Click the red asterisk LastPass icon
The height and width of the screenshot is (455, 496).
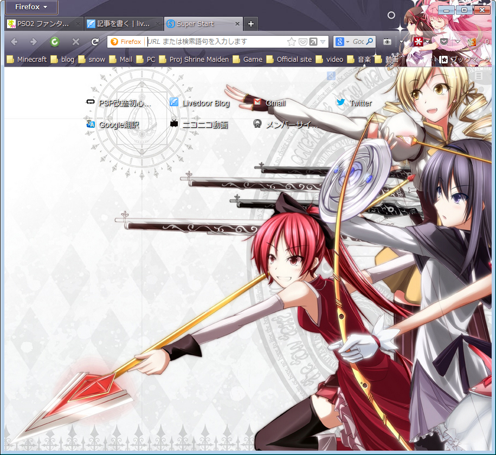418,42
